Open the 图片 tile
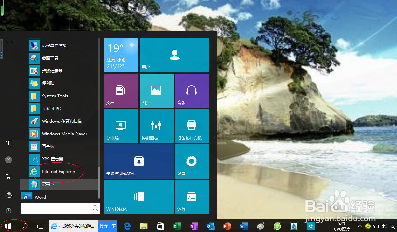The width and height of the screenshot is (397, 232). pos(157,91)
